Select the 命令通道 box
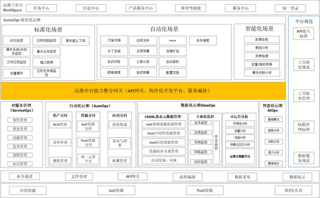The image size is (320, 198). click(x=24, y=176)
